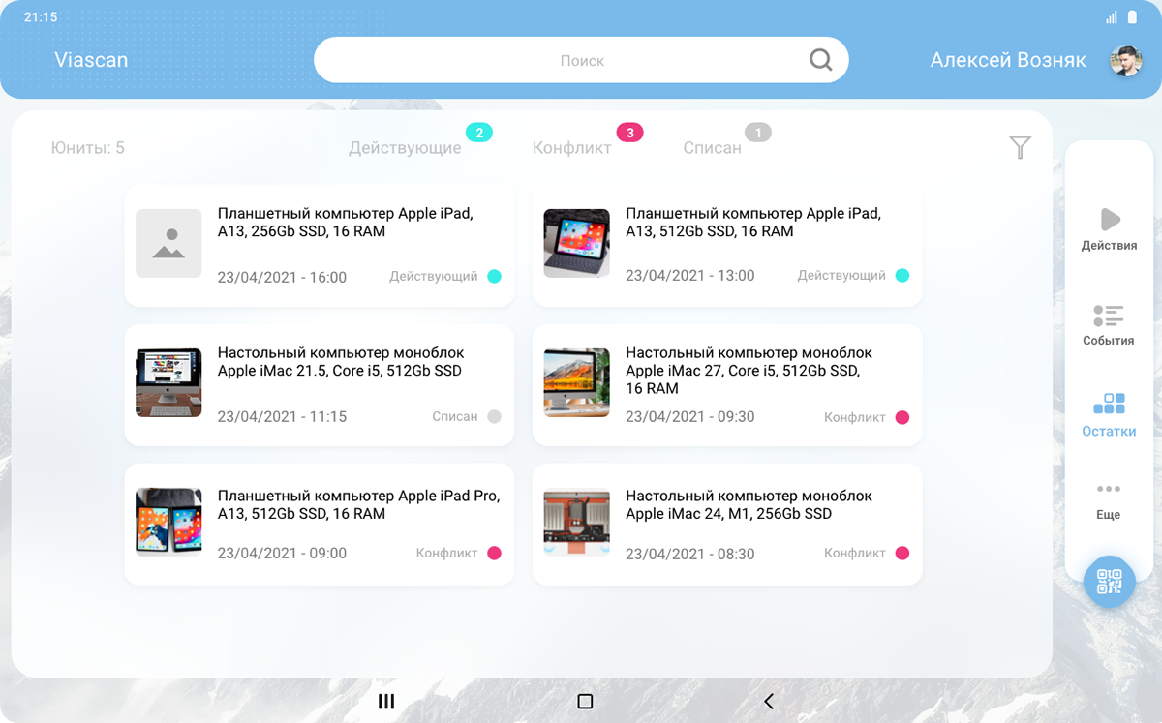Click Конфликт label on iPad Pro card
The height and width of the screenshot is (723, 1162).
tap(447, 554)
